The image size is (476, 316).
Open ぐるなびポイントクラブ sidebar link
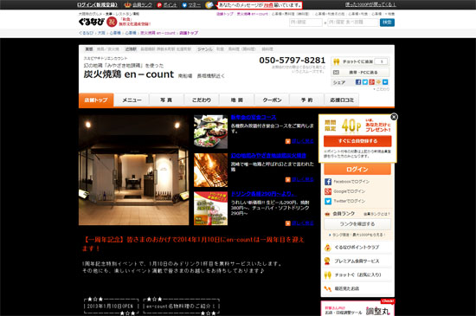(x=357, y=248)
